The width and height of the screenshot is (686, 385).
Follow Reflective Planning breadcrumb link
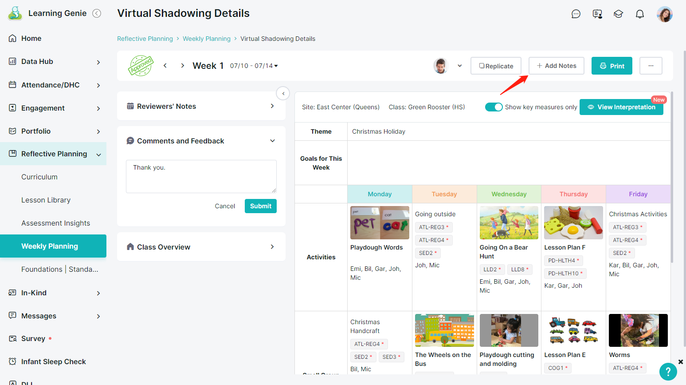pos(145,39)
